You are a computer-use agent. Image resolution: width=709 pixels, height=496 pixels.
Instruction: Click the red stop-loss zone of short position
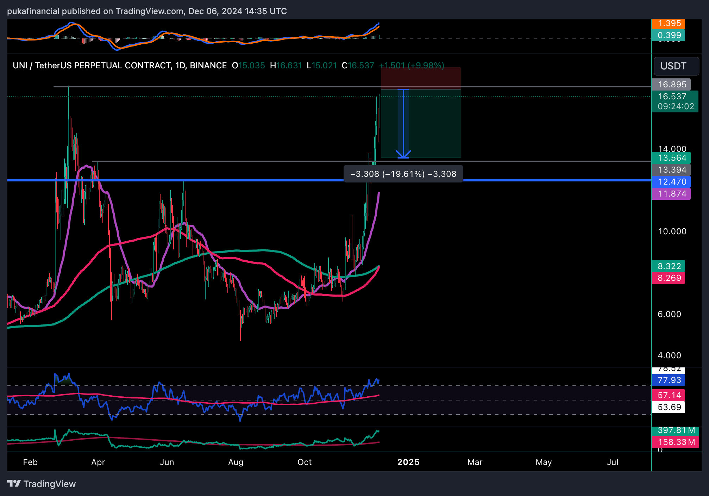(421, 78)
